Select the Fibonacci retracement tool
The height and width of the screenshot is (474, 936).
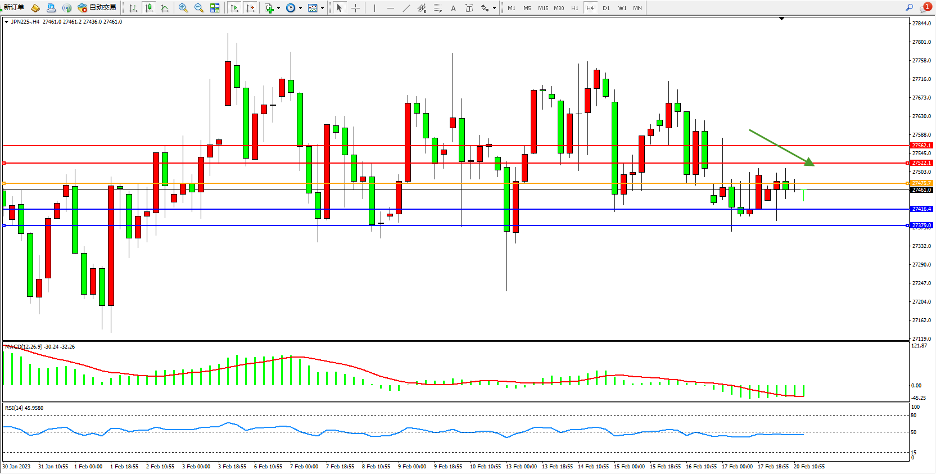pos(438,8)
